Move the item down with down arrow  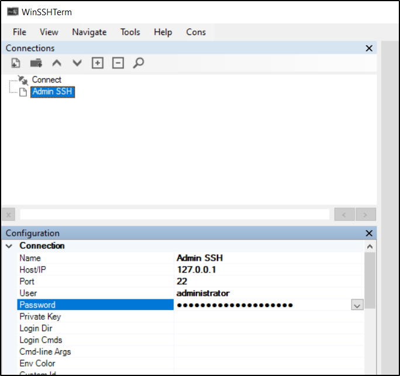(x=77, y=63)
